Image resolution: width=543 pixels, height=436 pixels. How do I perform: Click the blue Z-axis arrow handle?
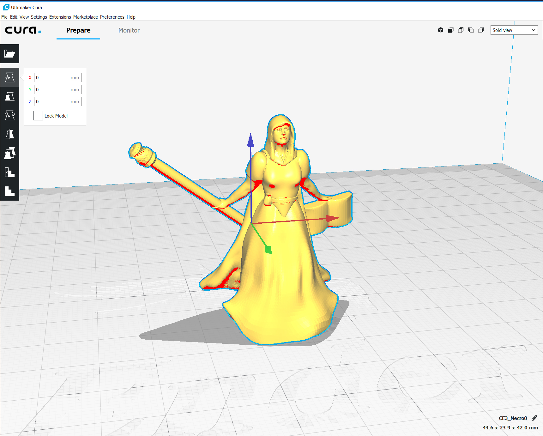pyautogui.click(x=251, y=140)
